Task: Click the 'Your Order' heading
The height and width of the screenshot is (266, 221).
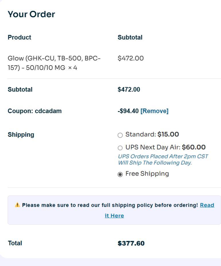Action: click(x=31, y=14)
